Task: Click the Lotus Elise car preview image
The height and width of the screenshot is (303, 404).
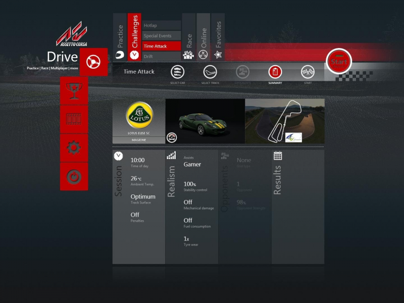Action: coord(205,120)
